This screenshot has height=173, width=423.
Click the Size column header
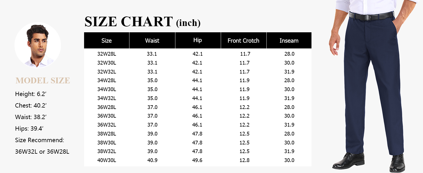106,41
